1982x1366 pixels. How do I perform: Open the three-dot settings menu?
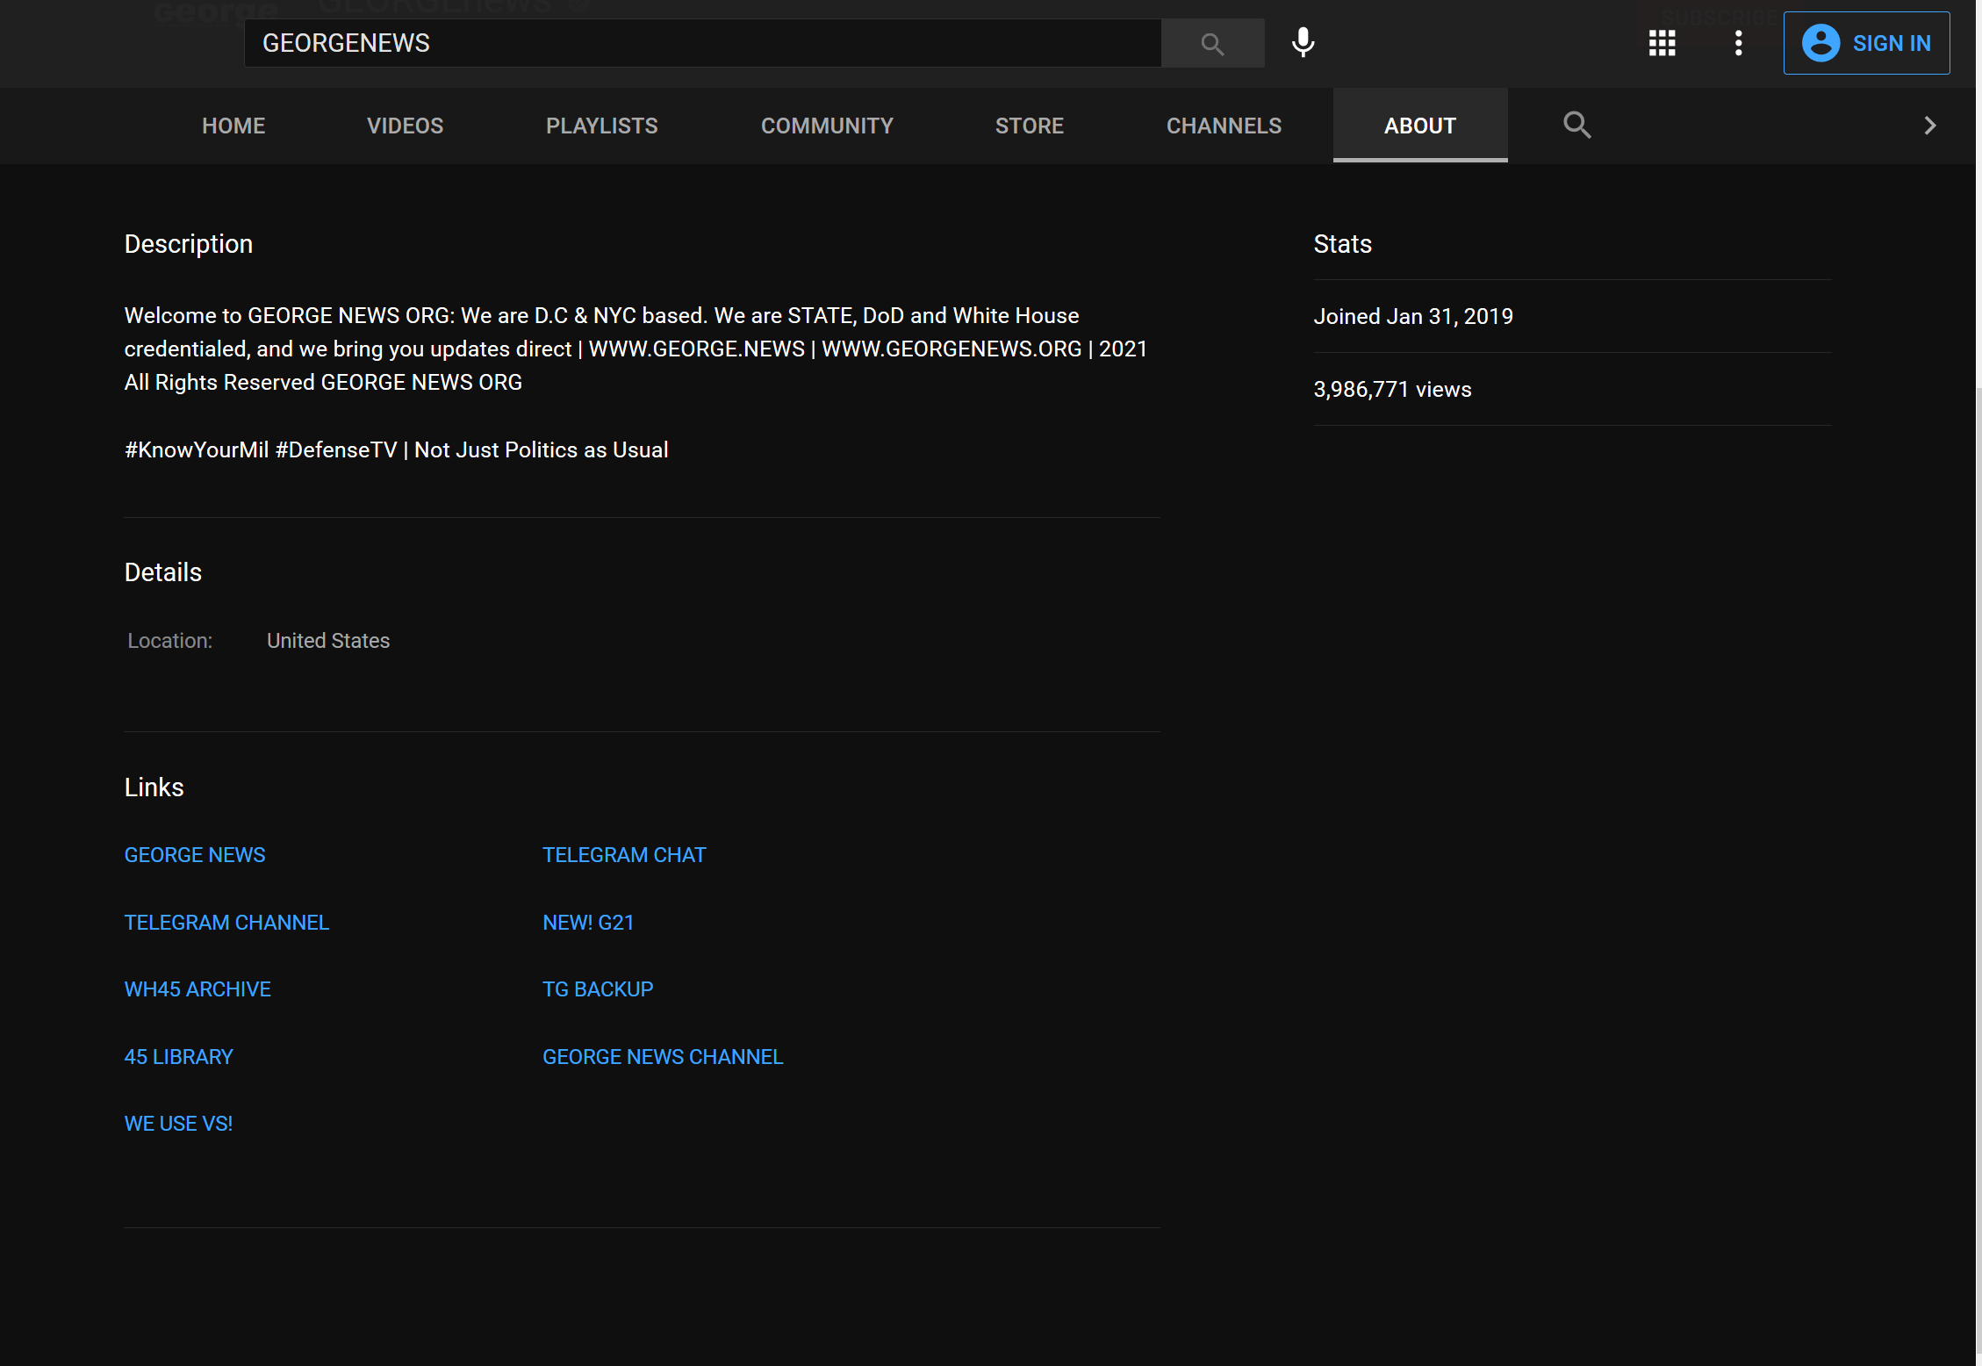point(1738,43)
